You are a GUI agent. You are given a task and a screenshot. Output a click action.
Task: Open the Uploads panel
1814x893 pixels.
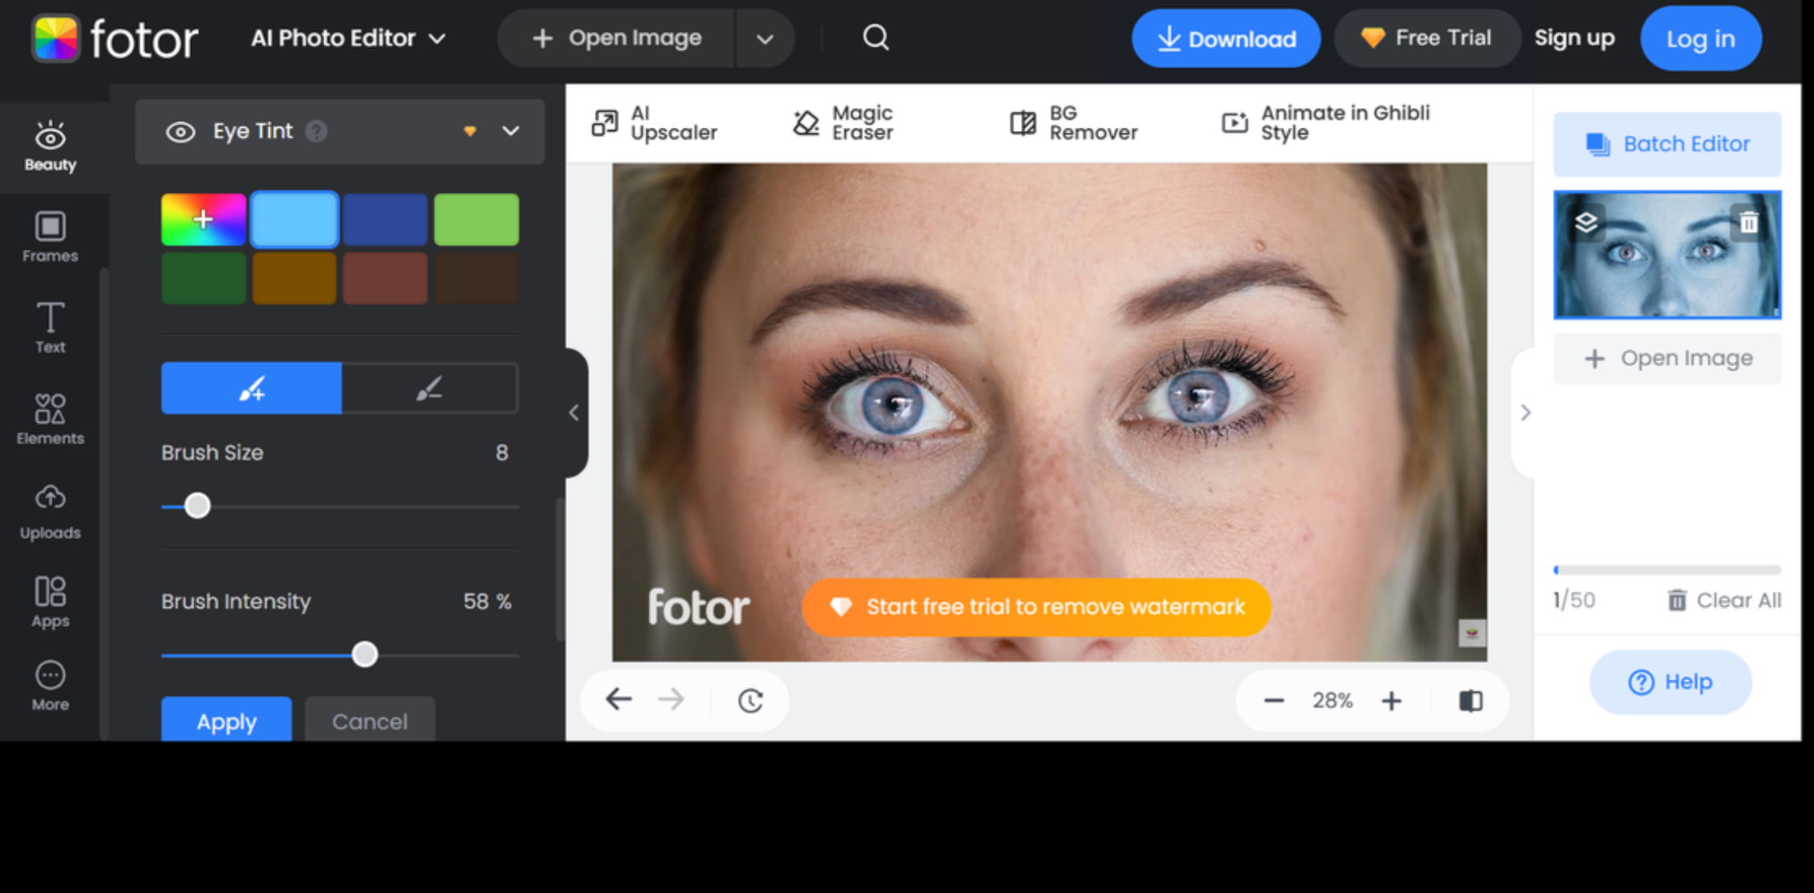50,512
